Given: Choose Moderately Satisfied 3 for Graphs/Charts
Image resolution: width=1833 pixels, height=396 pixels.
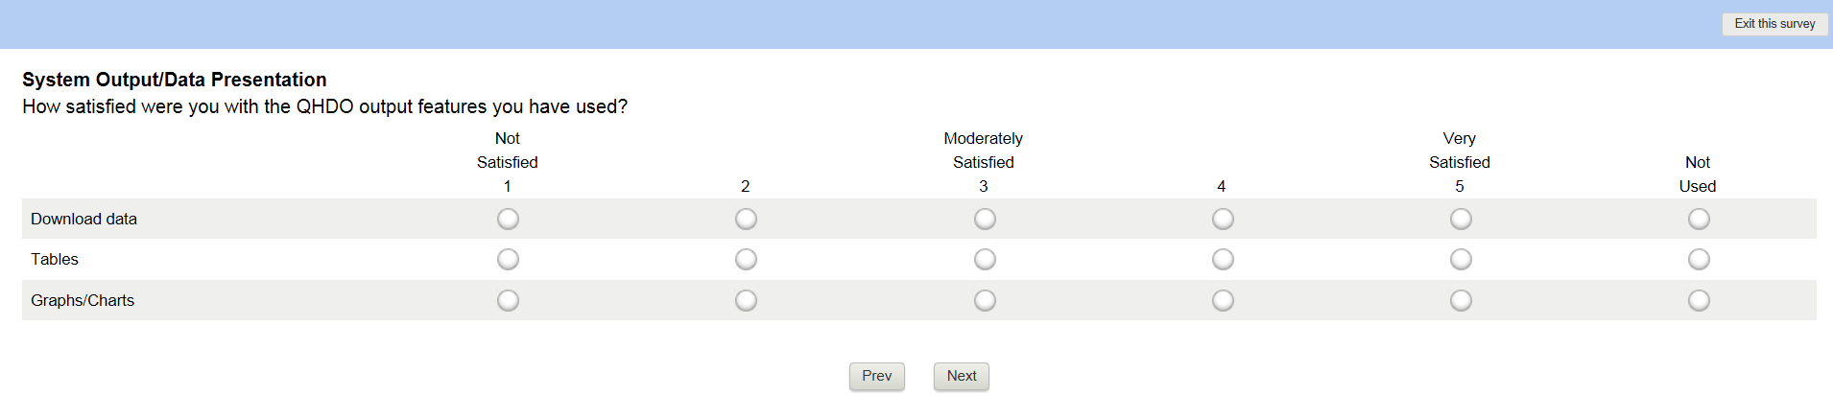Looking at the screenshot, I should (x=985, y=301).
